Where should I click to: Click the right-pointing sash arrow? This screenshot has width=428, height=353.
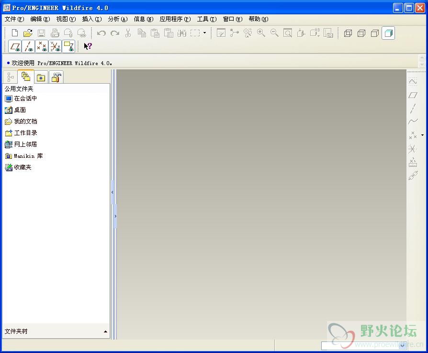[x=115, y=216]
